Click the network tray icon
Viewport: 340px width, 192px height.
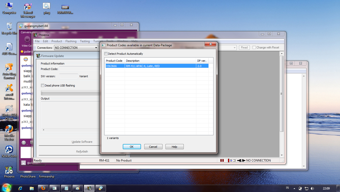[306, 188]
